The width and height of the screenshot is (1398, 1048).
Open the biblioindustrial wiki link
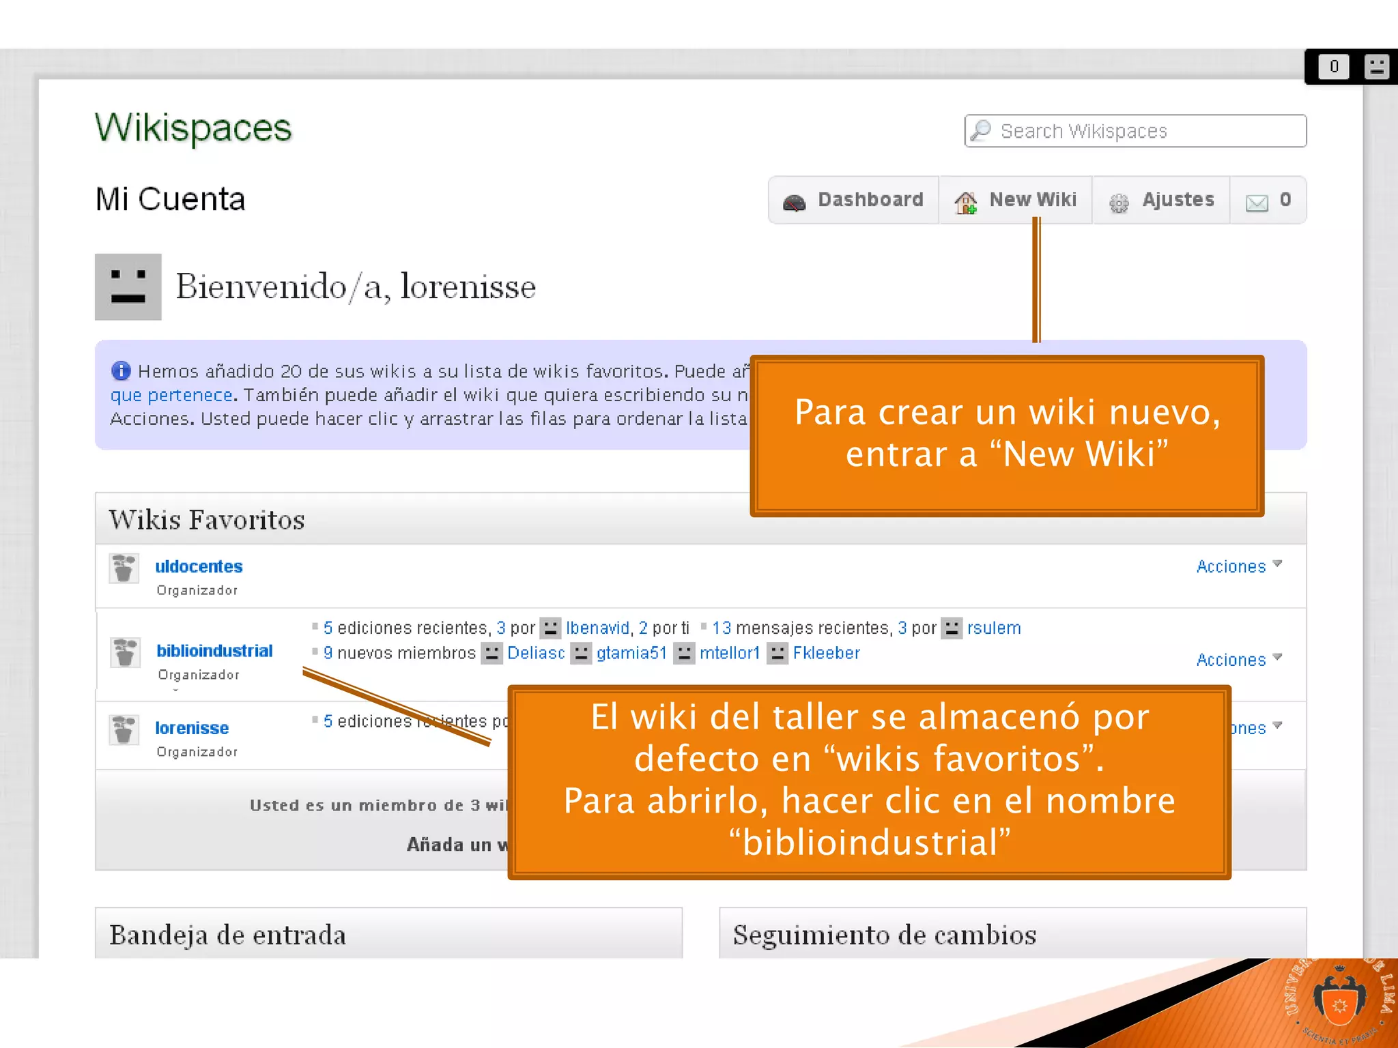[x=214, y=651]
